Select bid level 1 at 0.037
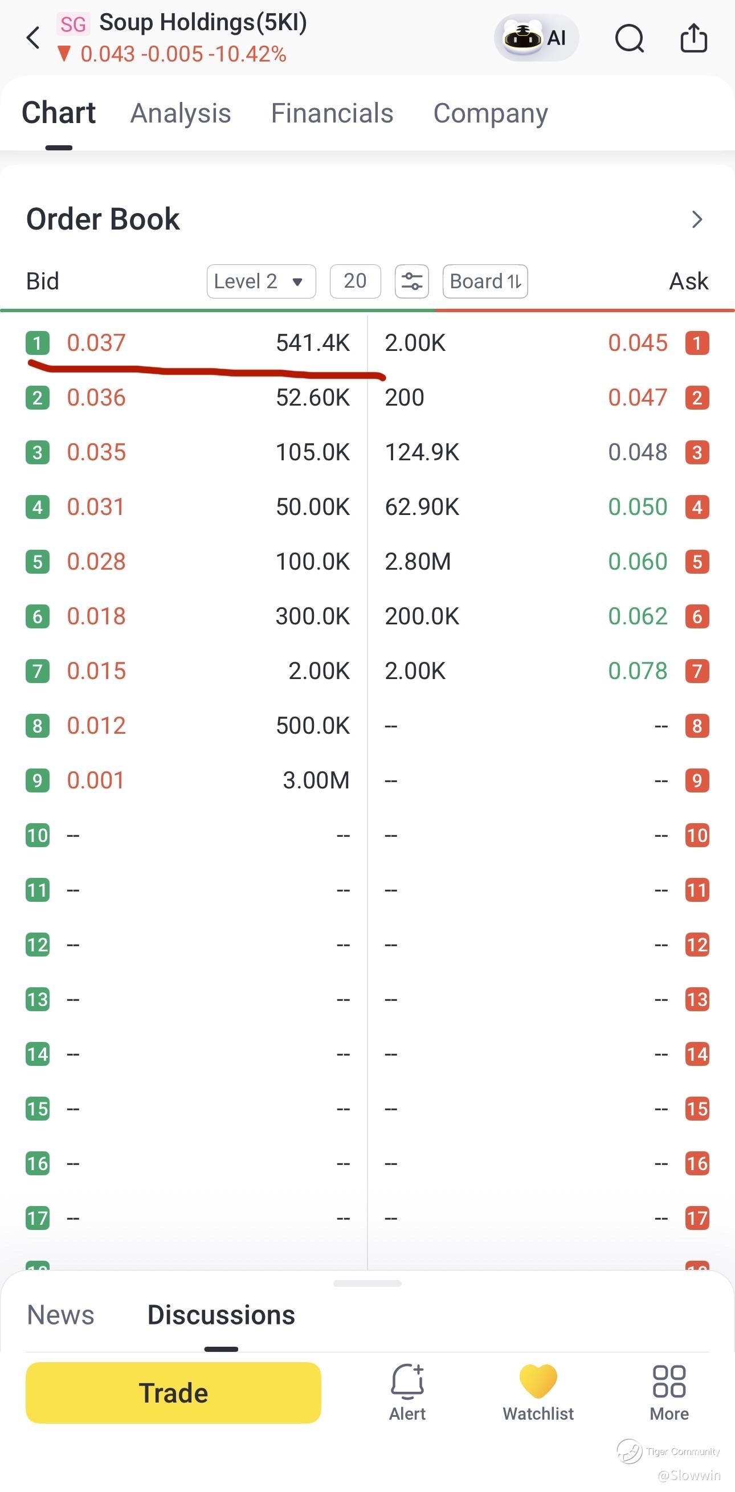The image size is (735, 1492). (187, 343)
